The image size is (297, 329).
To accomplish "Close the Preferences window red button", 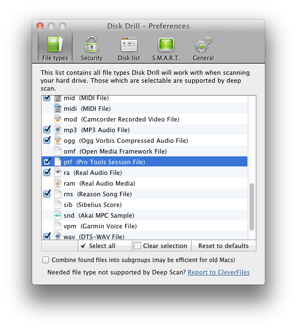I will tap(40, 26).
